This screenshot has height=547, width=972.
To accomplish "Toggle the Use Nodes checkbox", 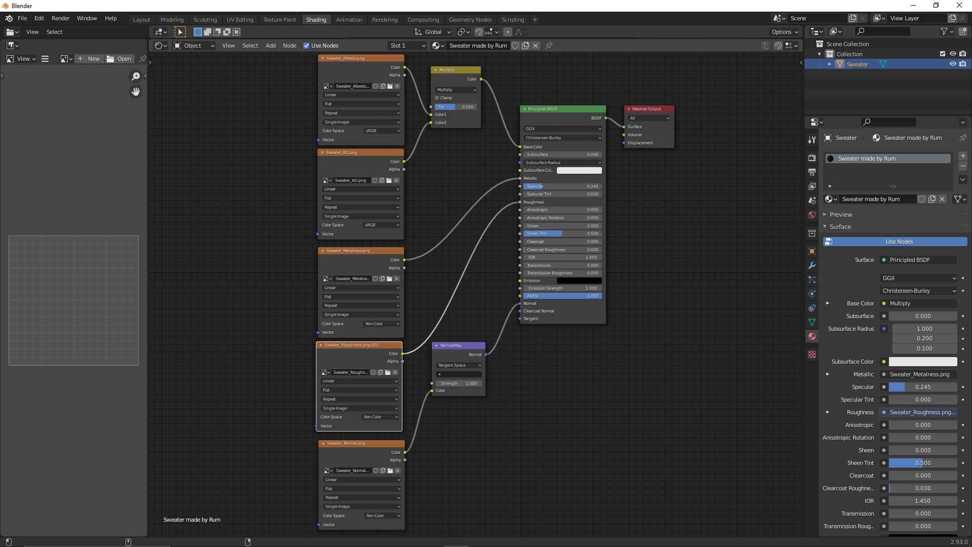I will (306, 46).
